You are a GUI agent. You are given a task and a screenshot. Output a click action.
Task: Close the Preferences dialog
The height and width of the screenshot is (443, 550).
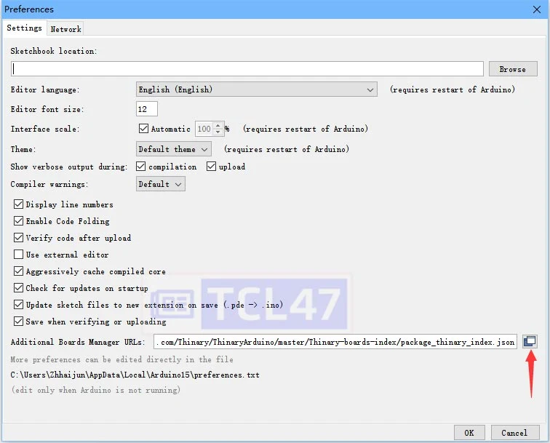(537, 9)
